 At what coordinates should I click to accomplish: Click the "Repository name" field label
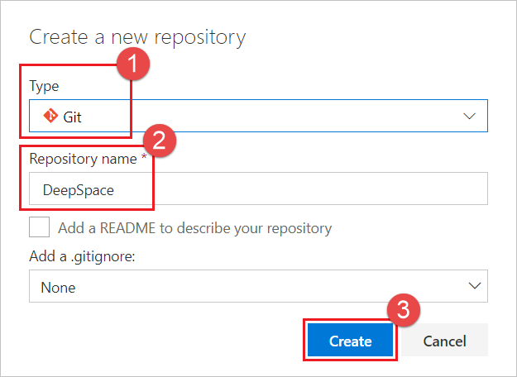point(82,159)
